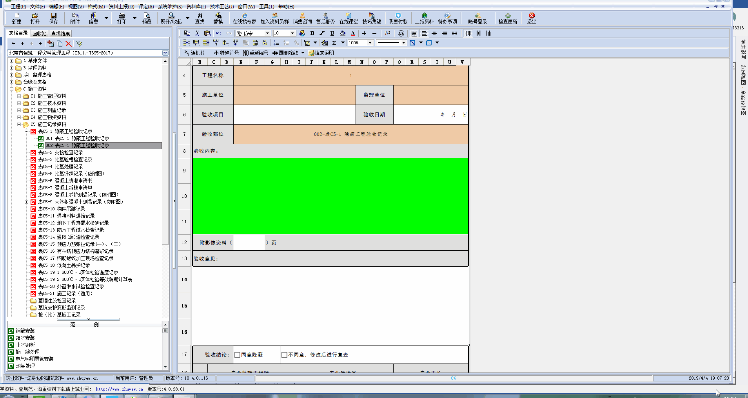This screenshot has width=748, height=398.
Task: Open the zoom level dropdown showing 100%
Action: point(370,43)
